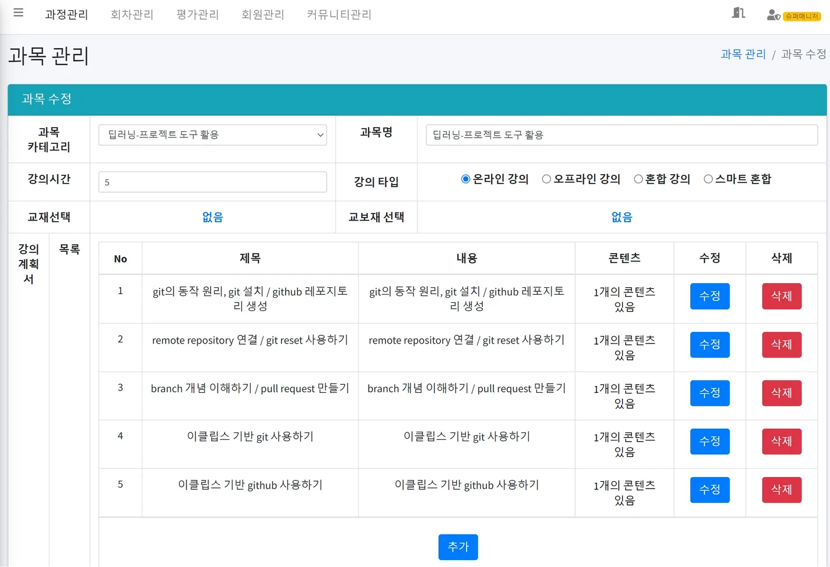The image size is (830, 567).
Task: Edit row 4 이클립스 기반 git lesson
Action: 710,441
